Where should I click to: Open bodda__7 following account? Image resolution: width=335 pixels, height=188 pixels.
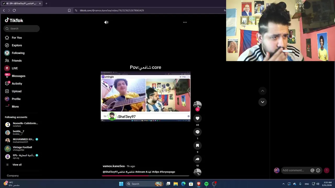(x=21, y=133)
